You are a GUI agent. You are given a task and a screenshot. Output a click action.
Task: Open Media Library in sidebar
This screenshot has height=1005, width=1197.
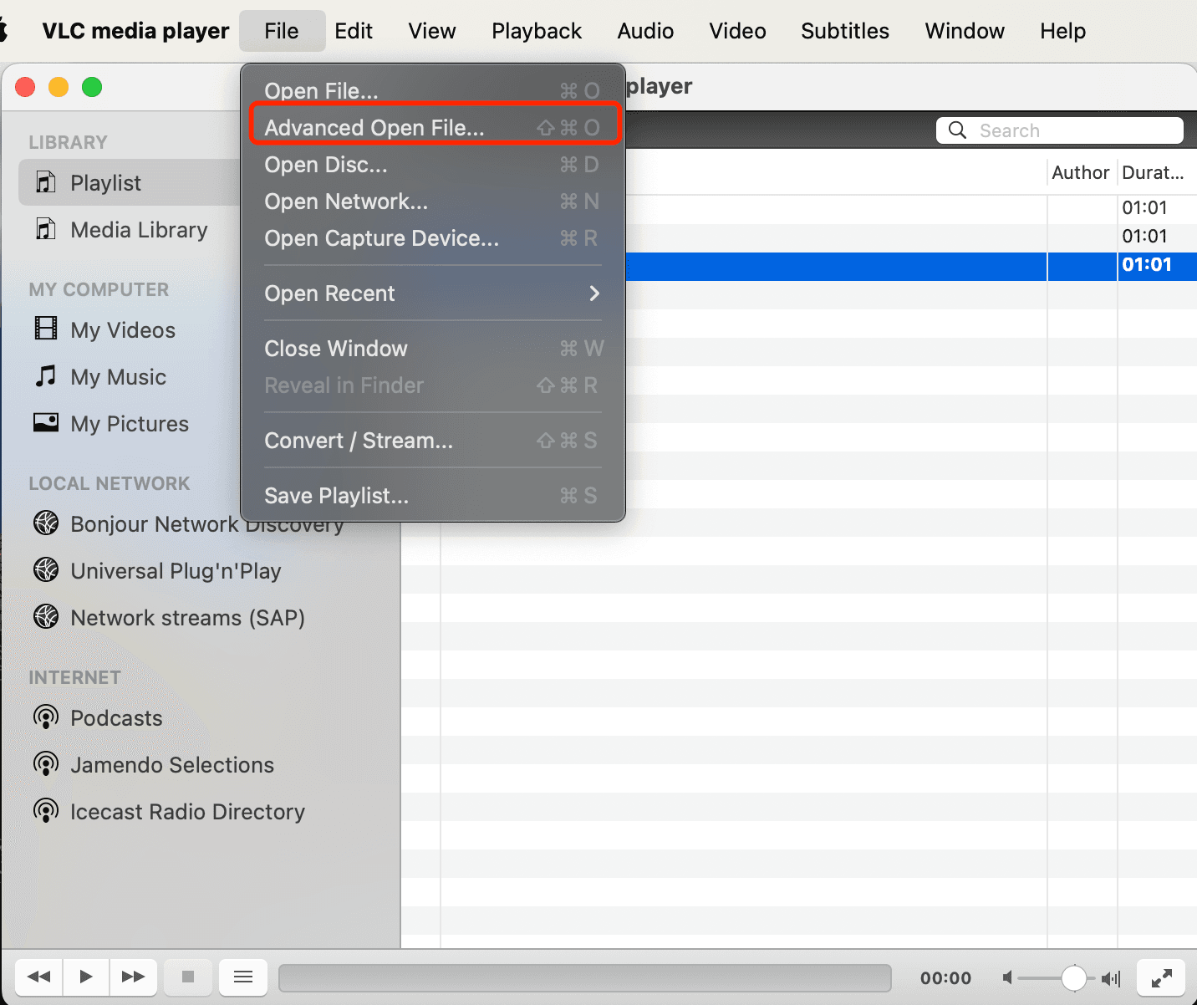click(x=139, y=230)
